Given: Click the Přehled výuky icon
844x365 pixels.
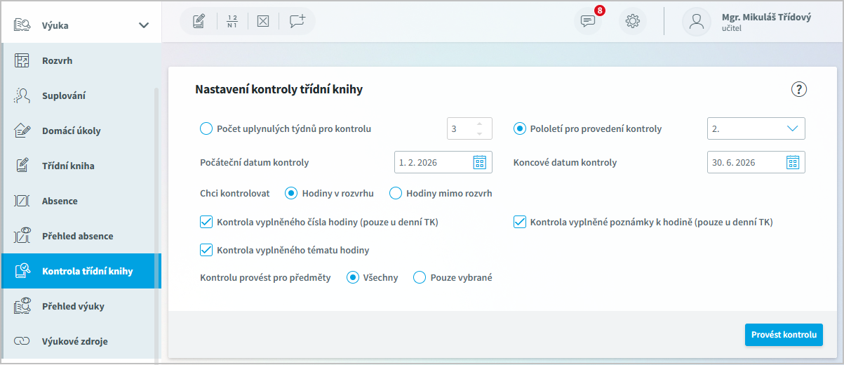Looking at the screenshot, I should 22,306.
